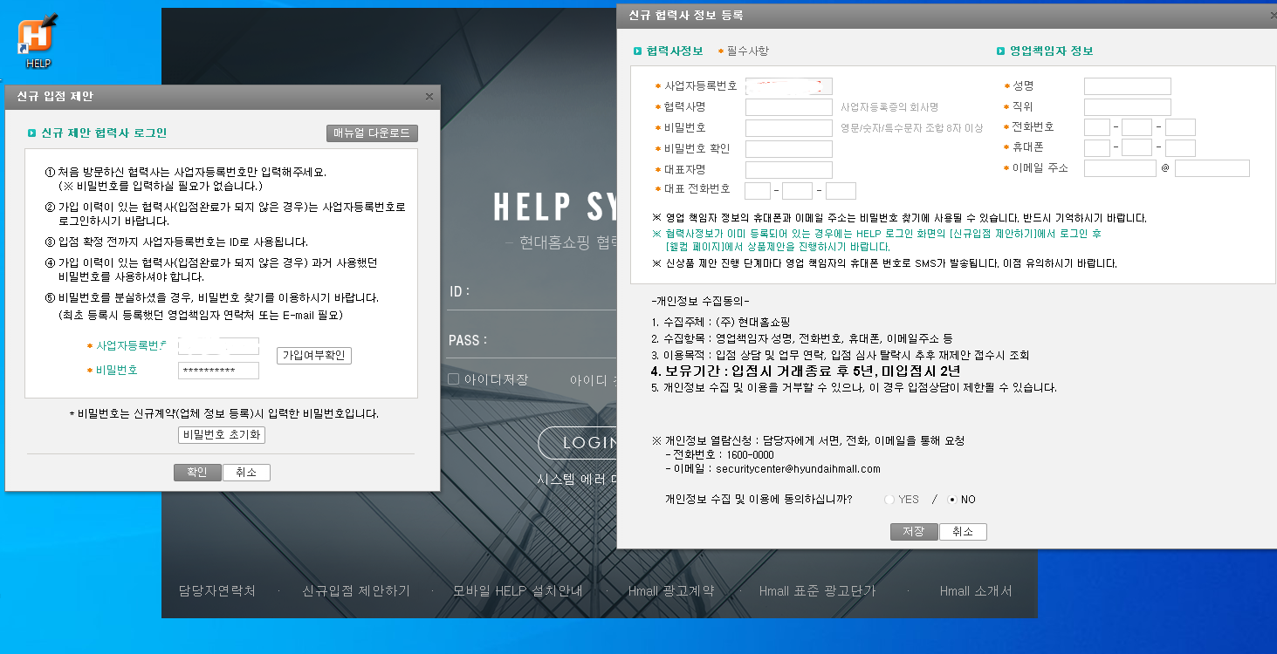This screenshot has width=1277, height=654.
Task: Close the 신규 입점 제안 dialog
Action: pos(429,97)
